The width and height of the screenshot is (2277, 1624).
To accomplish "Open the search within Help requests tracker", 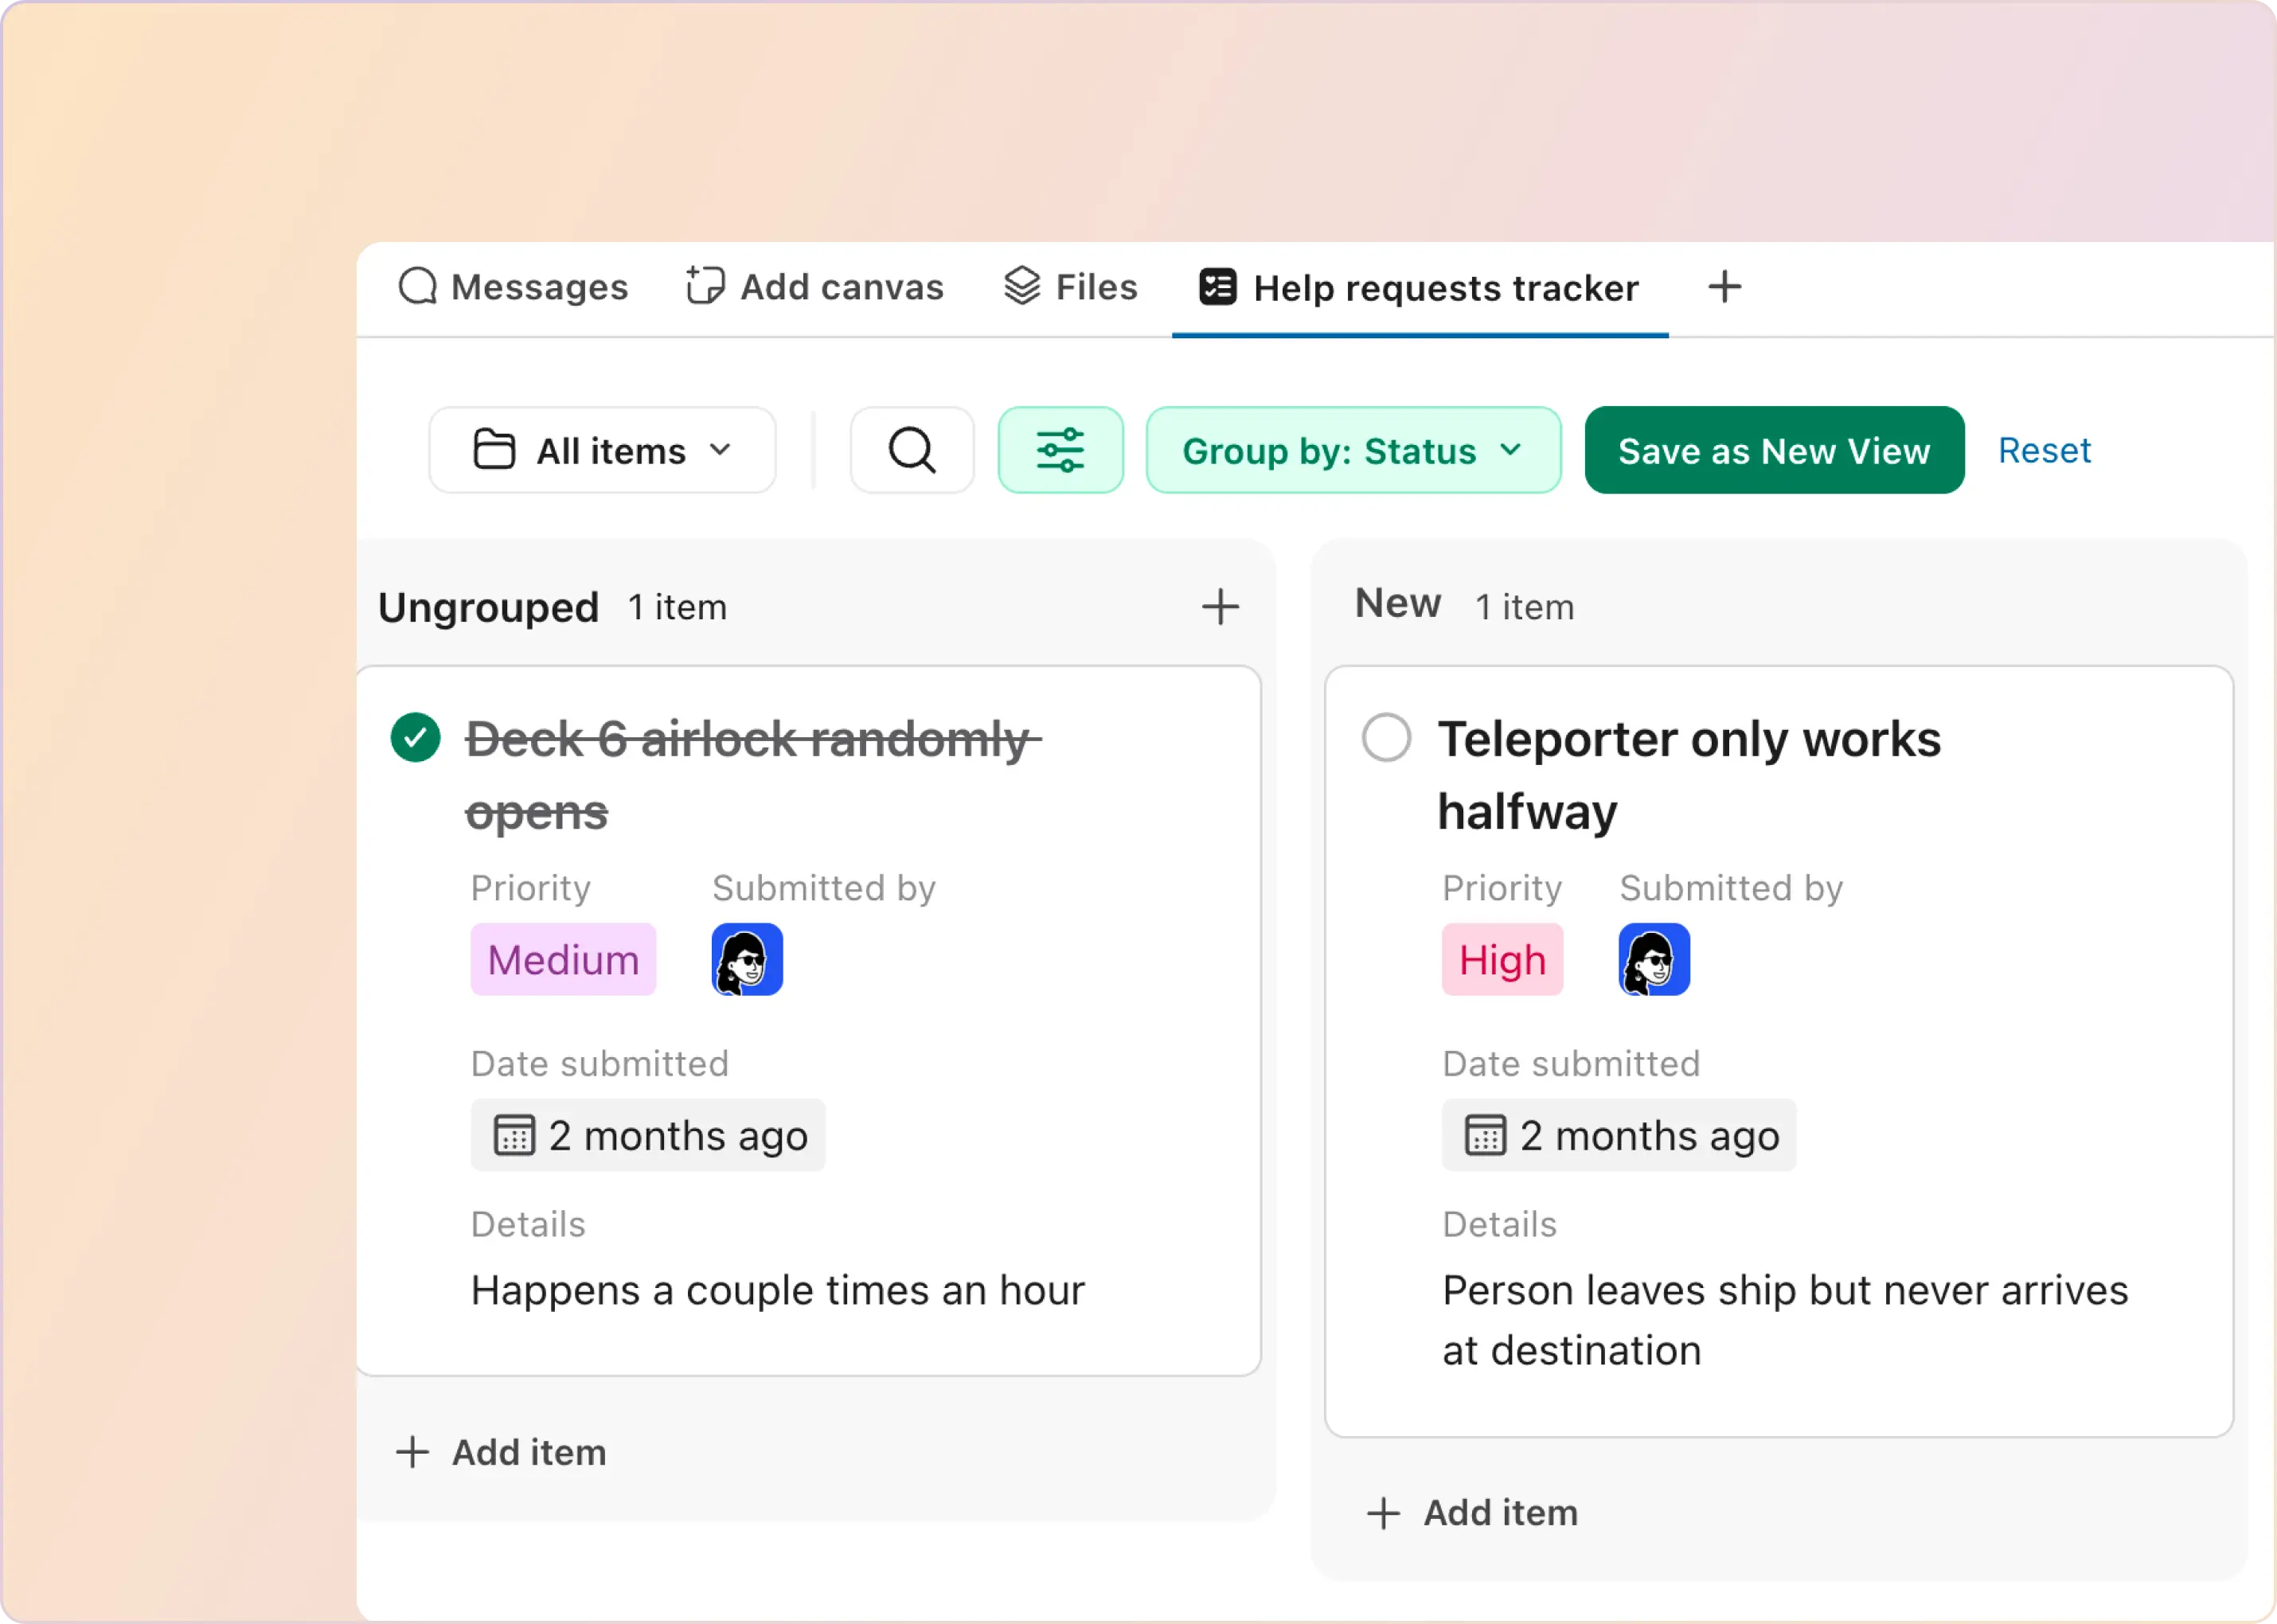I will tap(911, 450).
